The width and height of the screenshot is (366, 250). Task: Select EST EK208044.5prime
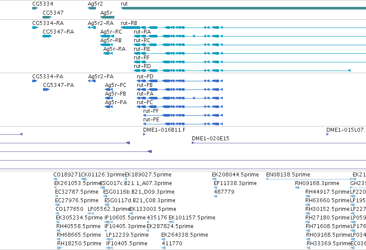(x=236, y=175)
